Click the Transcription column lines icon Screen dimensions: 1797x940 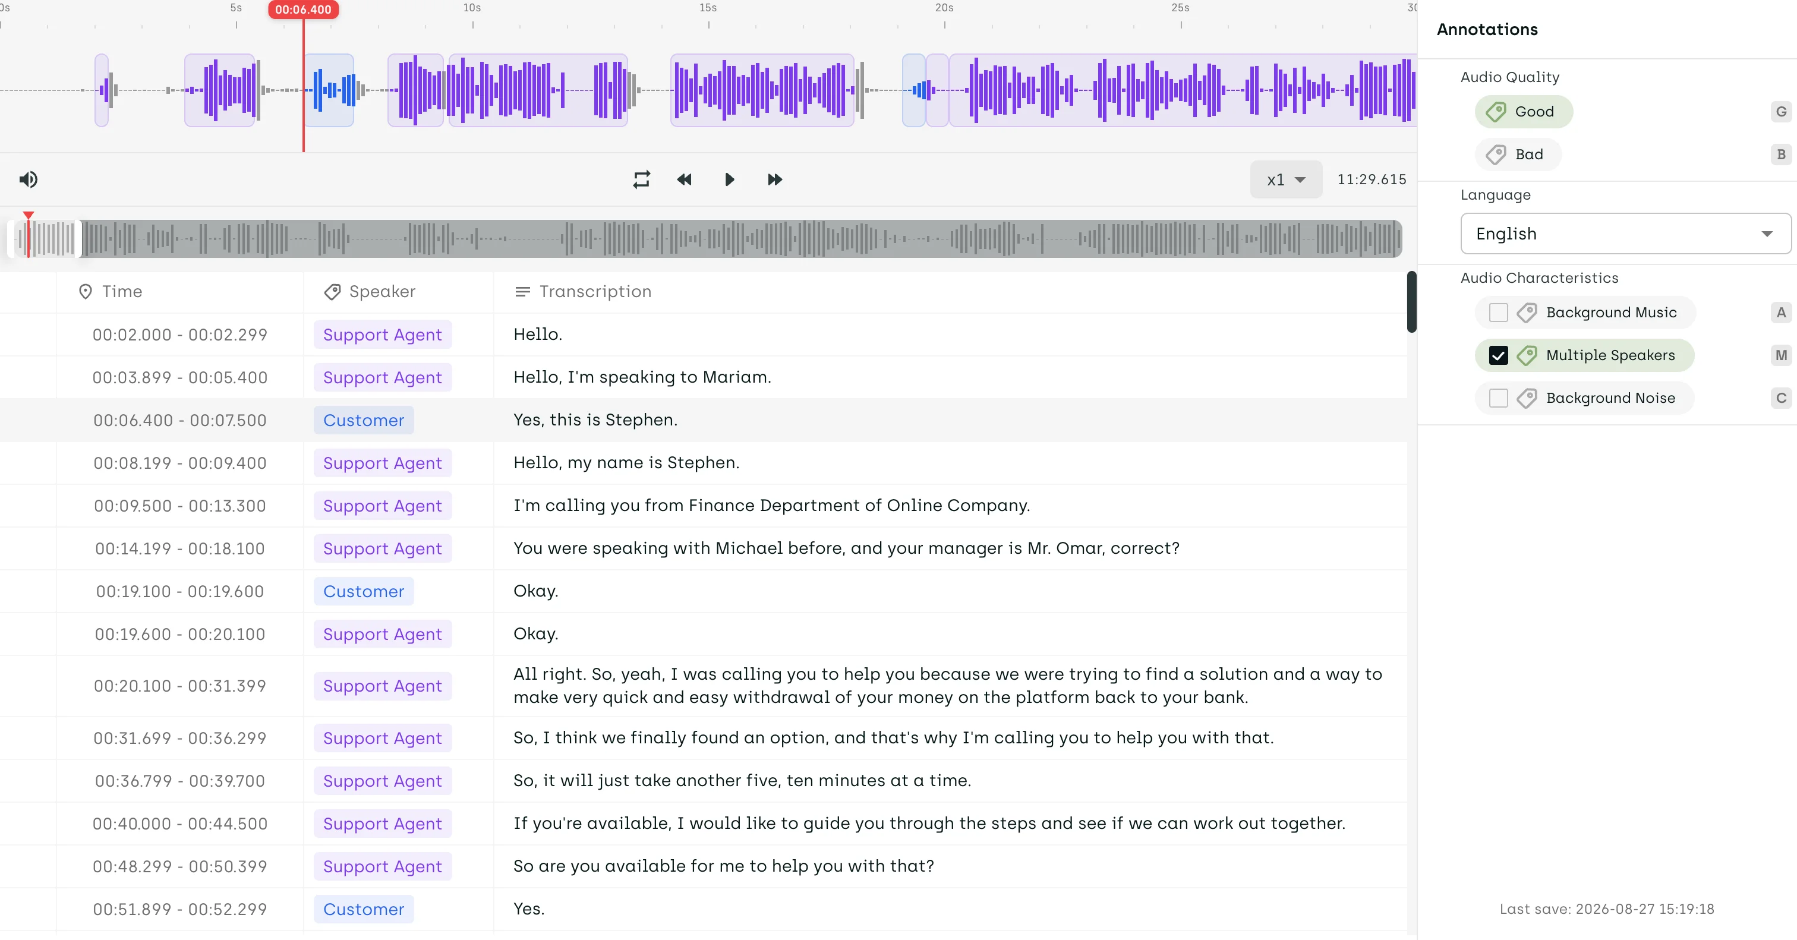coord(522,292)
